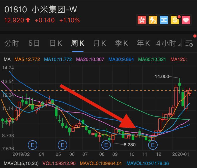Click the MA60:10.321 value
Screen dimensions: 197x168
(x=152, y=59)
